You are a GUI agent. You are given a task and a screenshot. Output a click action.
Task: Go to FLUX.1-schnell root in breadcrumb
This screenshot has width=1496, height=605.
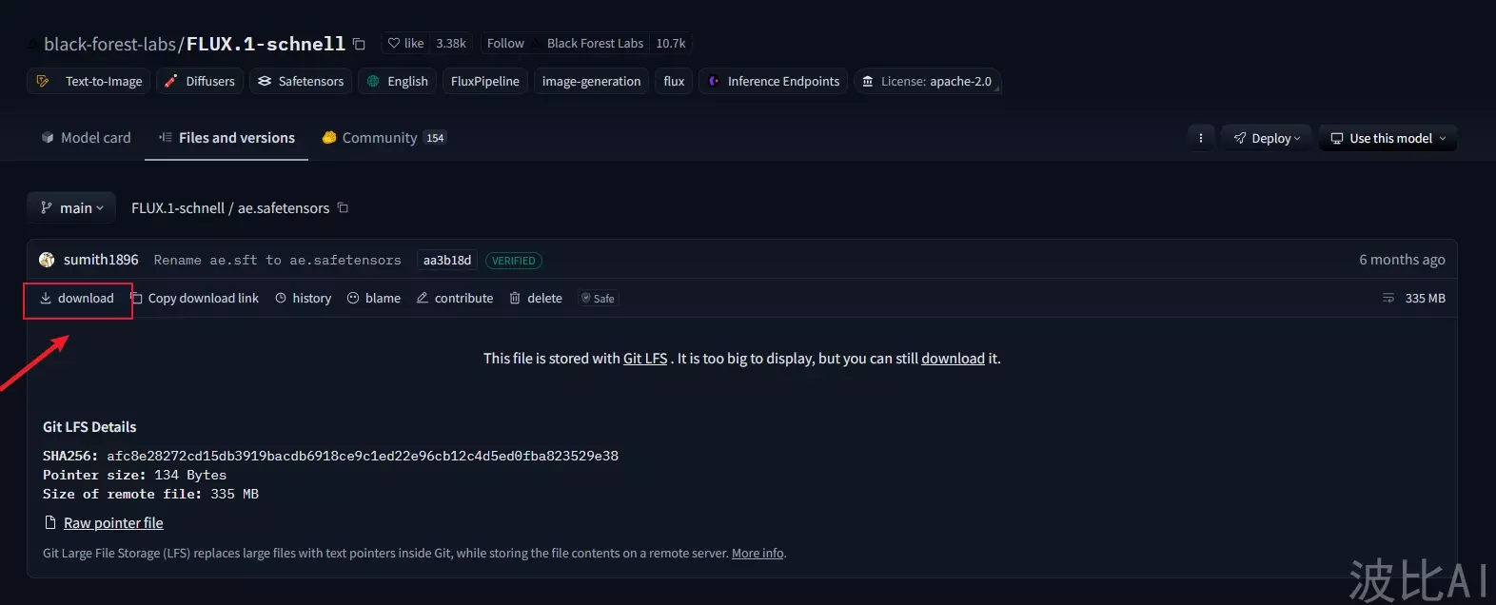pyautogui.click(x=178, y=208)
